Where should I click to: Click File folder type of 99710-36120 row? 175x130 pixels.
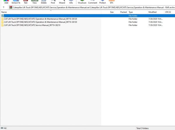[133, 19]
